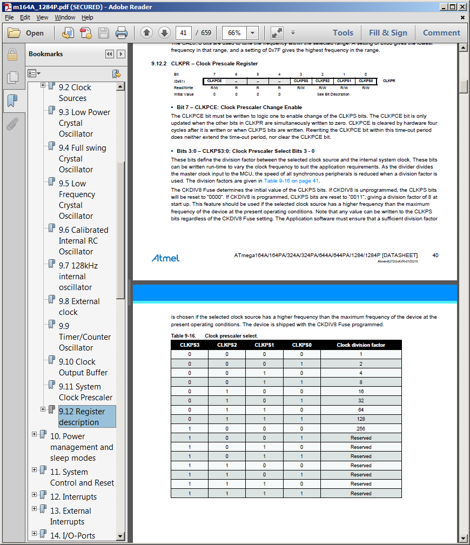Select 9.10 Clock Output Buffer bookmark
This screenshot has width=470, height=545.
point(83,367)
